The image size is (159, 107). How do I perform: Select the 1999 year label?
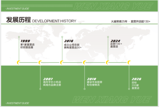click(25, 41)
